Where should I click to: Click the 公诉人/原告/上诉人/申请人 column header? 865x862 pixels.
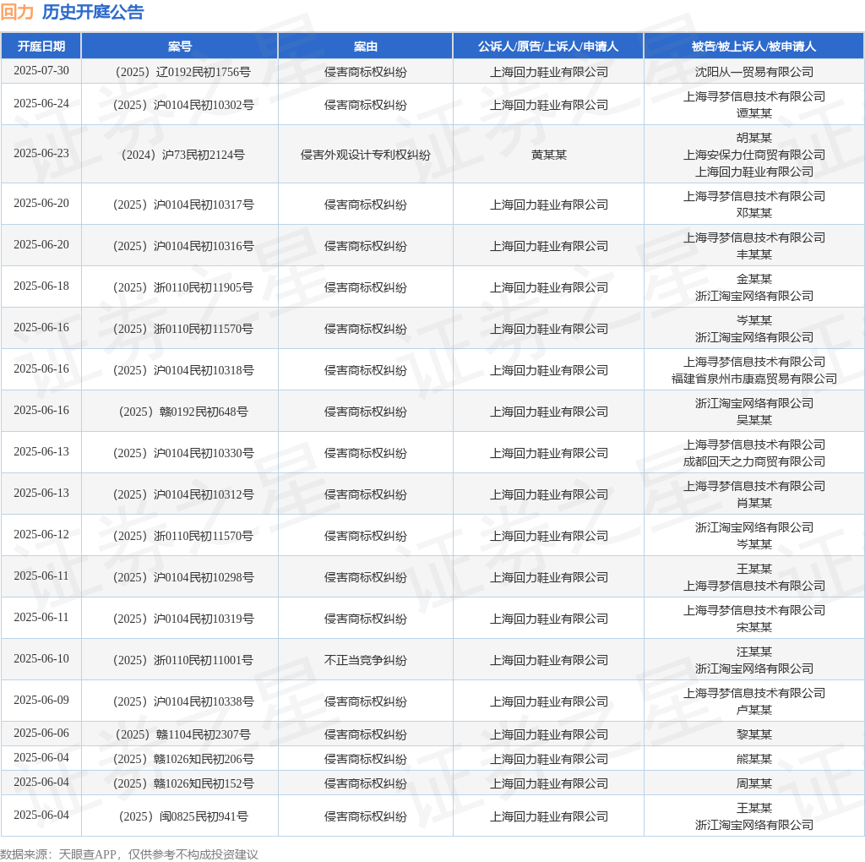pos(548,46)
